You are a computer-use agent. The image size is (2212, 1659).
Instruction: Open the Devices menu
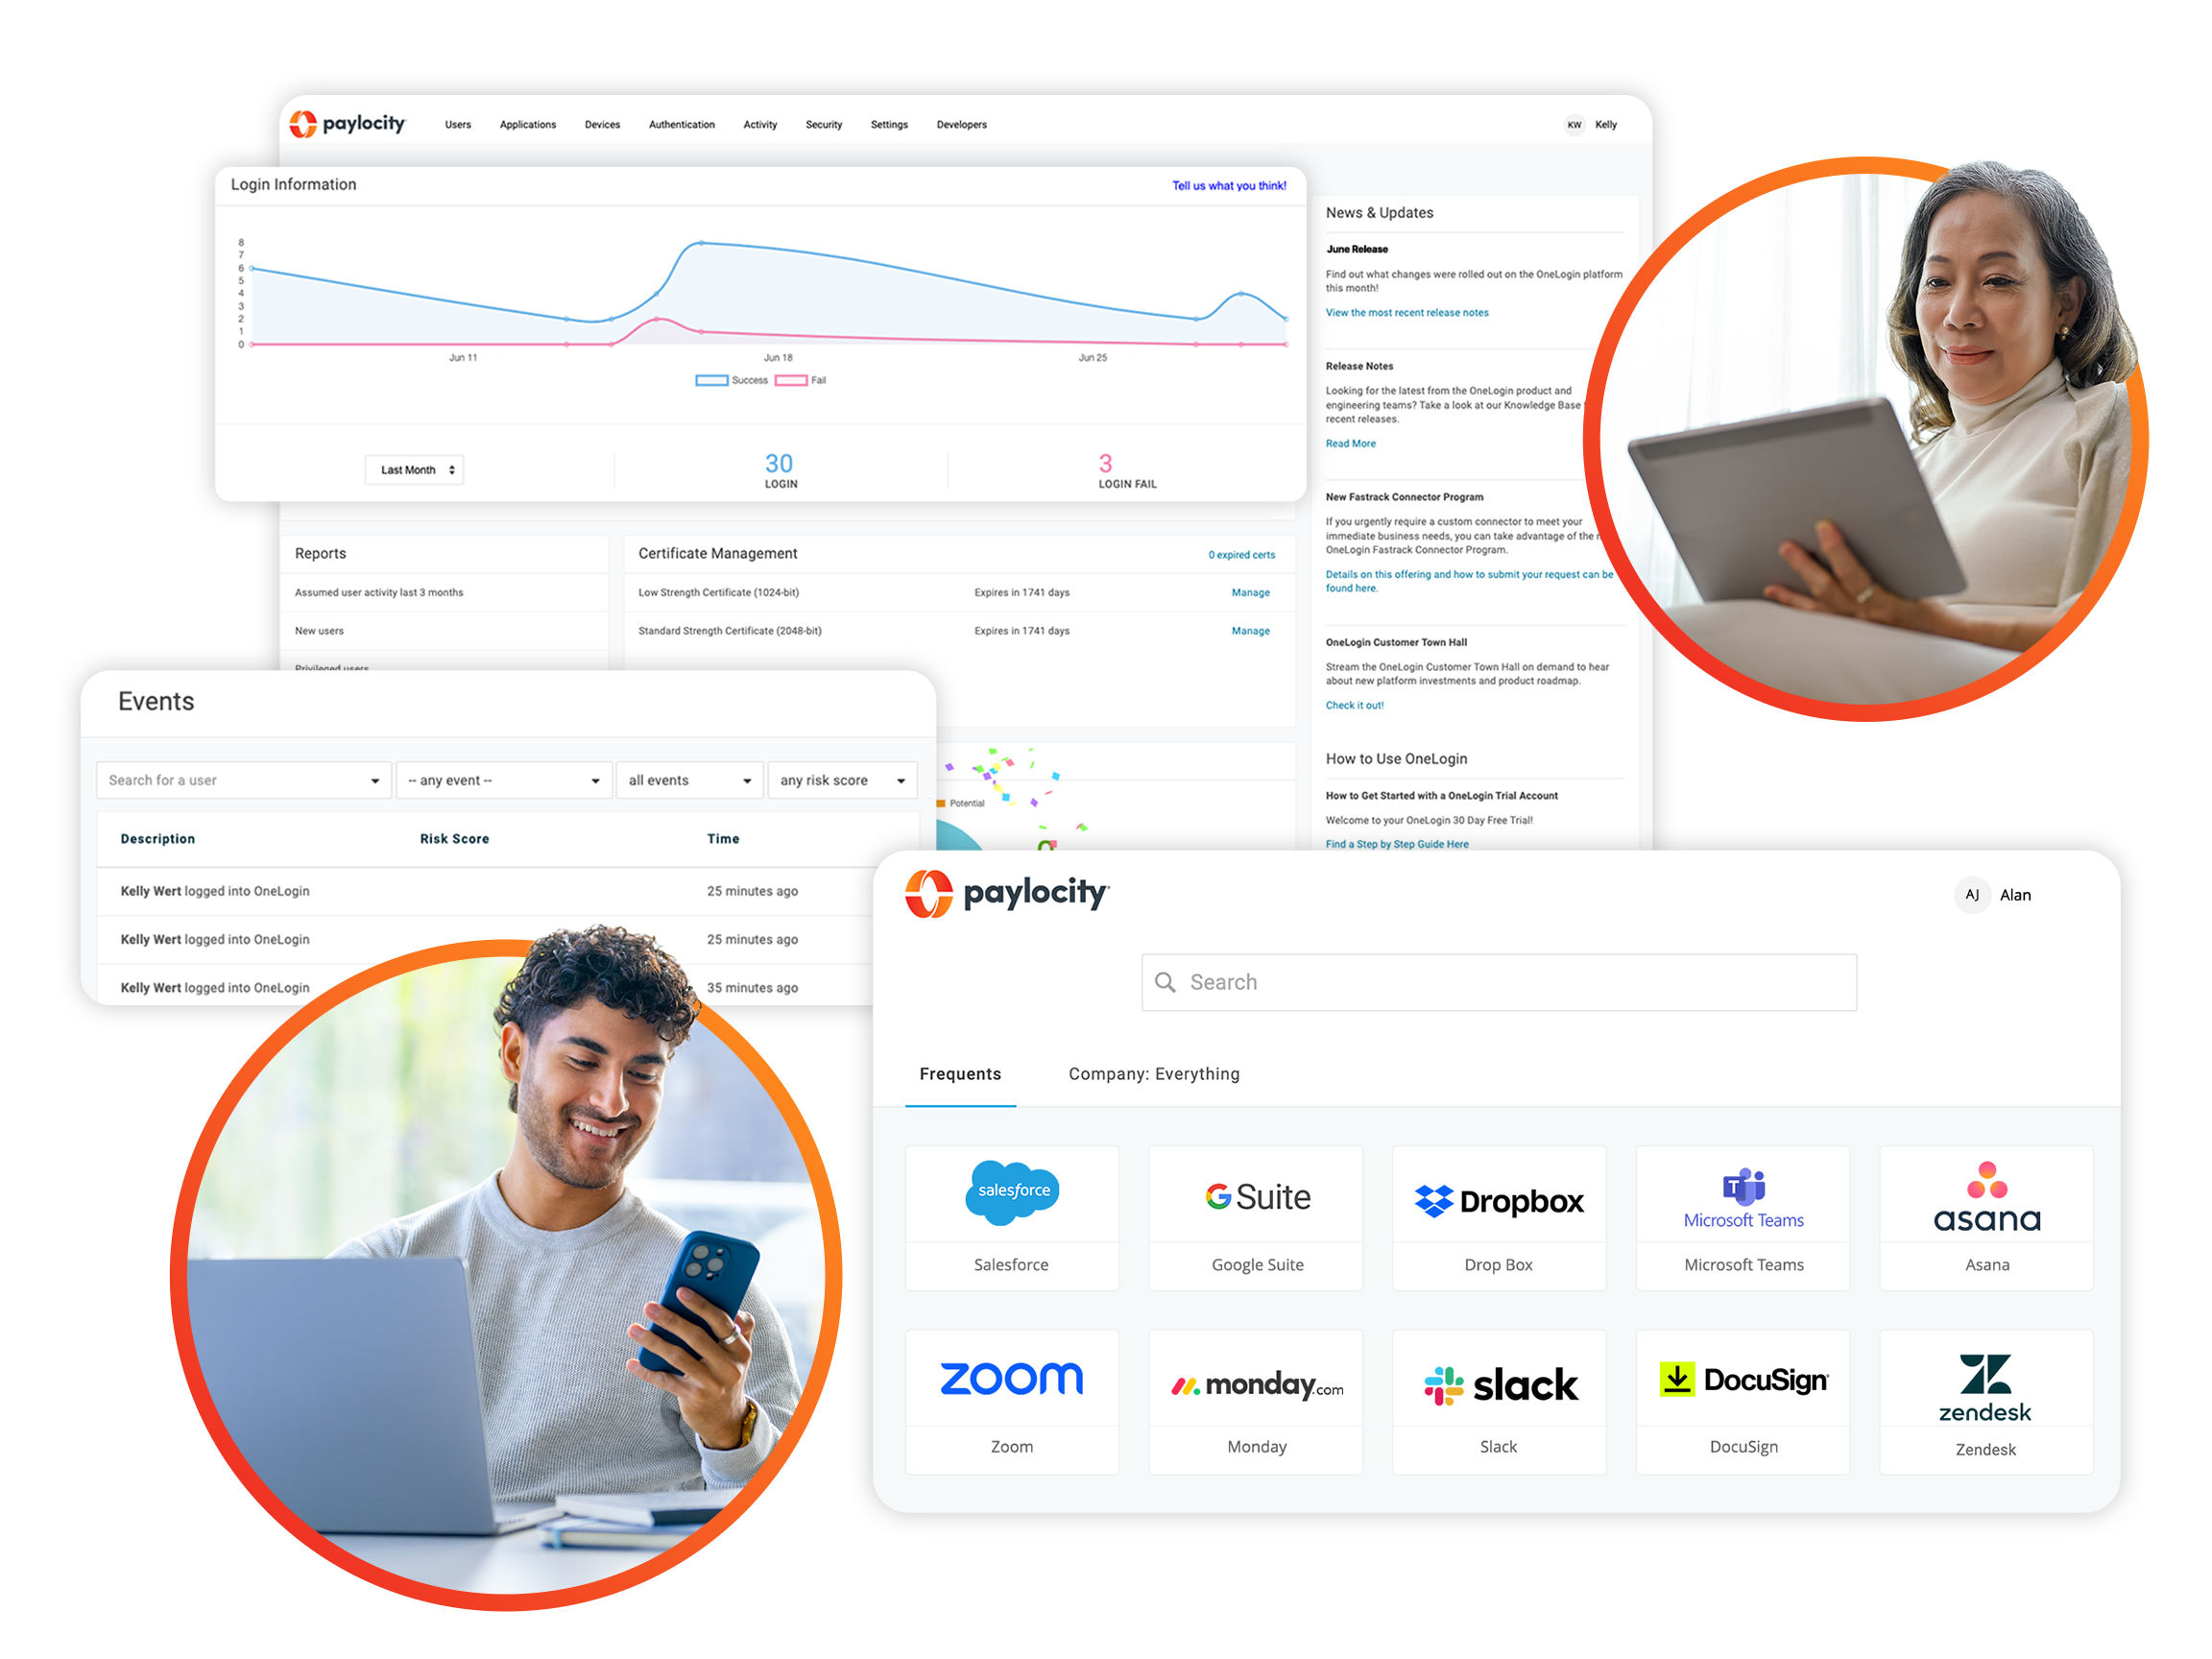tap(602, 125)
